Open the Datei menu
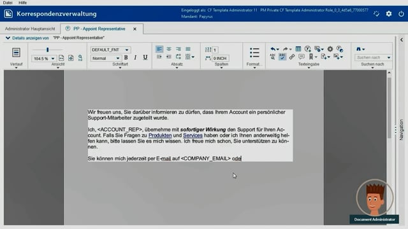 pos(8,3)
